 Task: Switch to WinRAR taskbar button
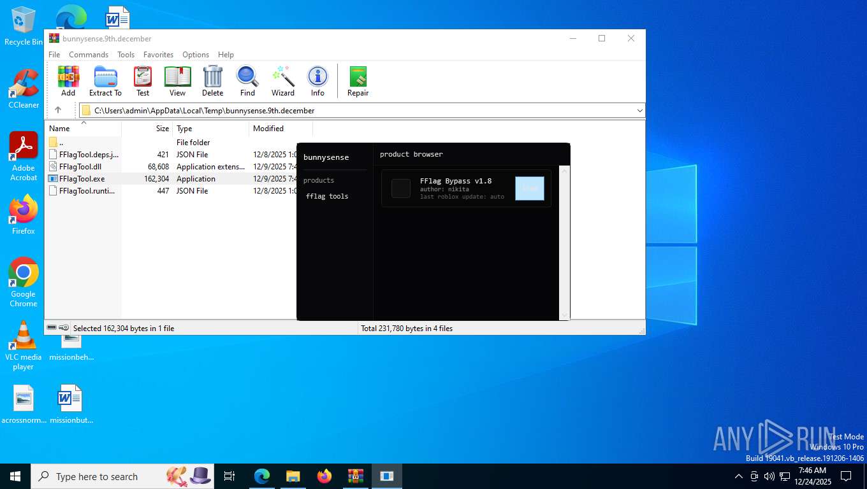[x=355, y=476]
